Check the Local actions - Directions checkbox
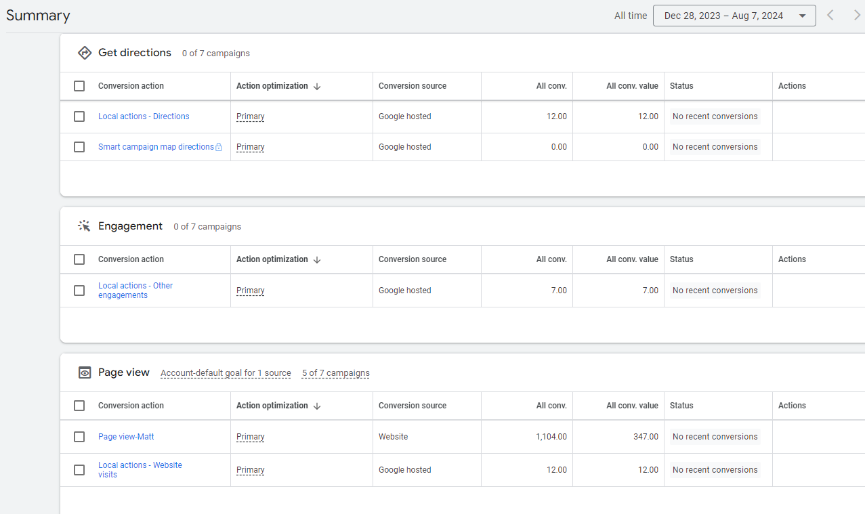Screen dimensions: 865x514 coord(79,116)
